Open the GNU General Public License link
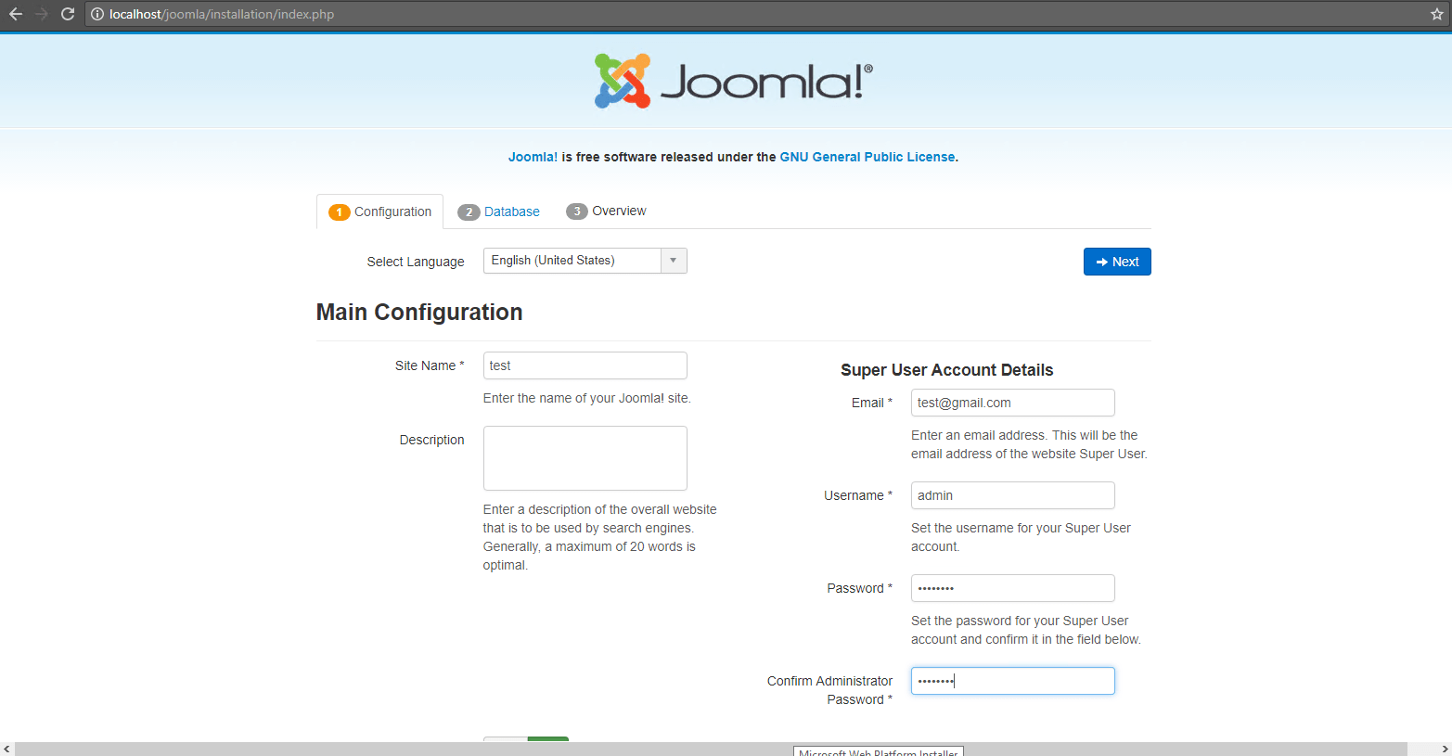 point(867,157)
